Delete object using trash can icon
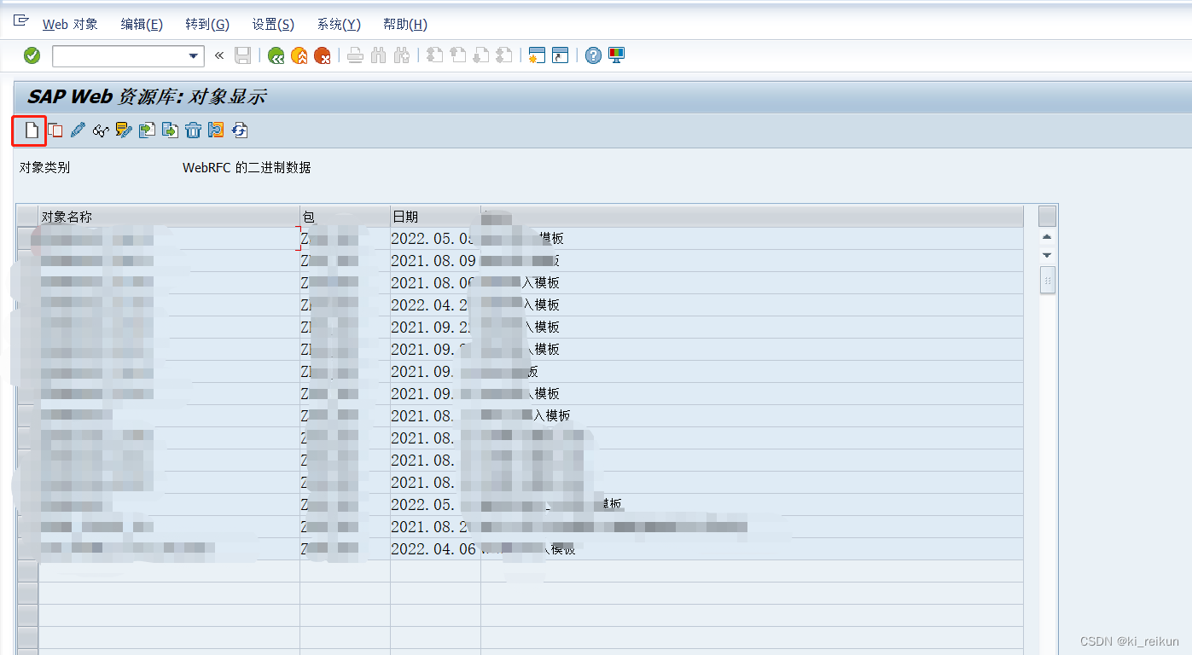Viewport: 1192px width, 655px height. pos(194,130)
